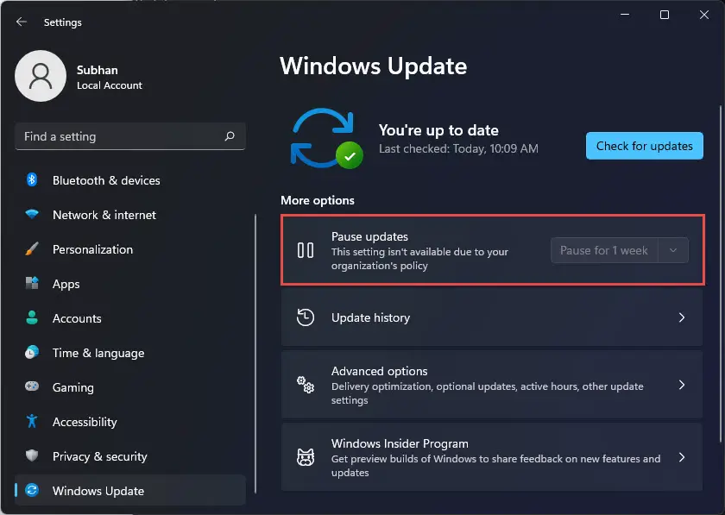This screenshot has width=725, height=515.
Task: Click the Personalization paintbrush icon
Action: pos(32,248)
